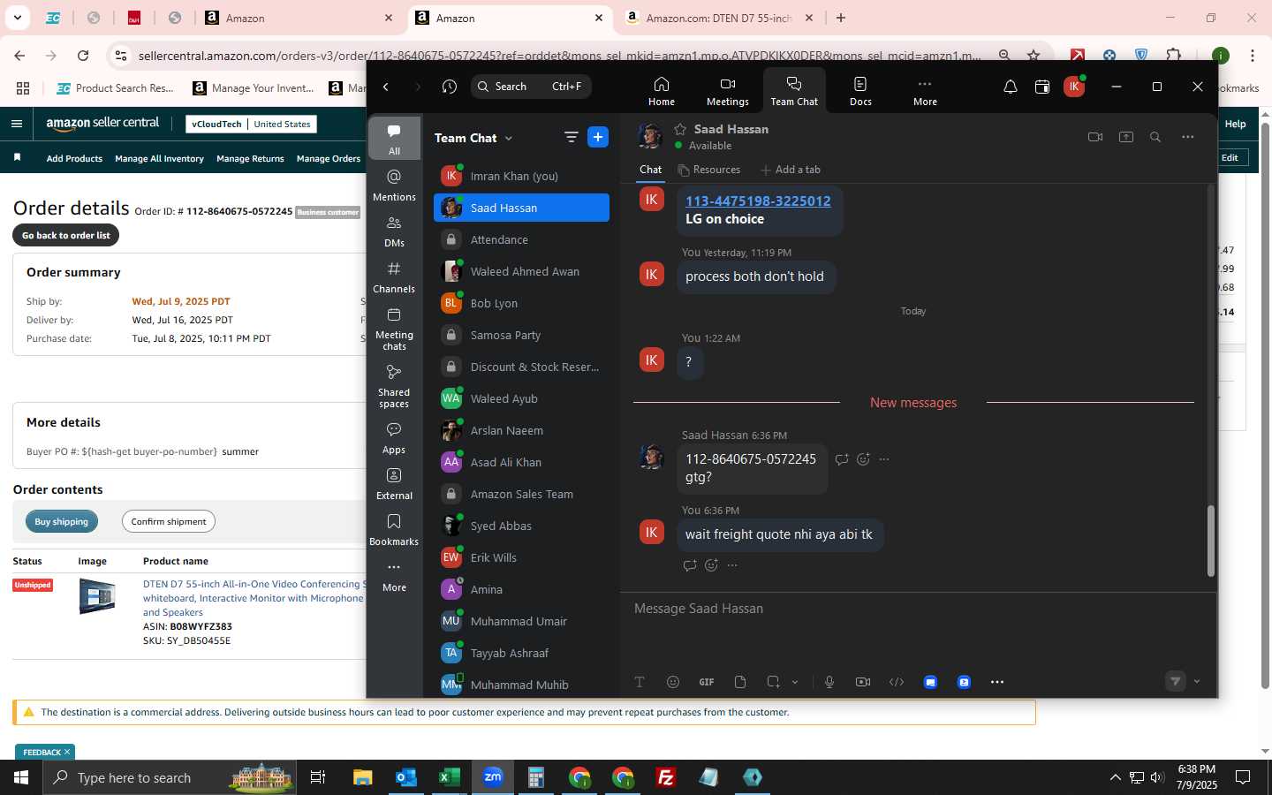Image resolution: width=1272 pixels, height=795 pixels.
Task: Click Confirm shipment button
Action: pos(169,521)
